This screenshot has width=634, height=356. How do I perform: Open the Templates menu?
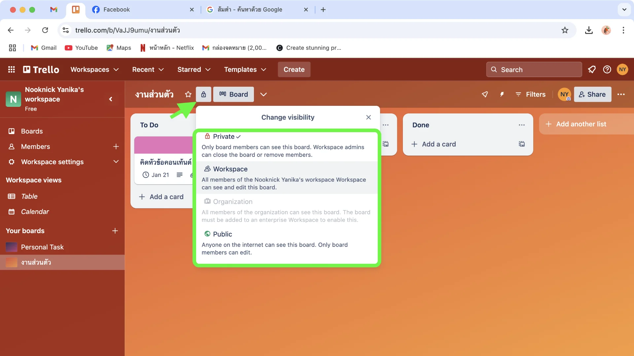(x=245, y=70)
